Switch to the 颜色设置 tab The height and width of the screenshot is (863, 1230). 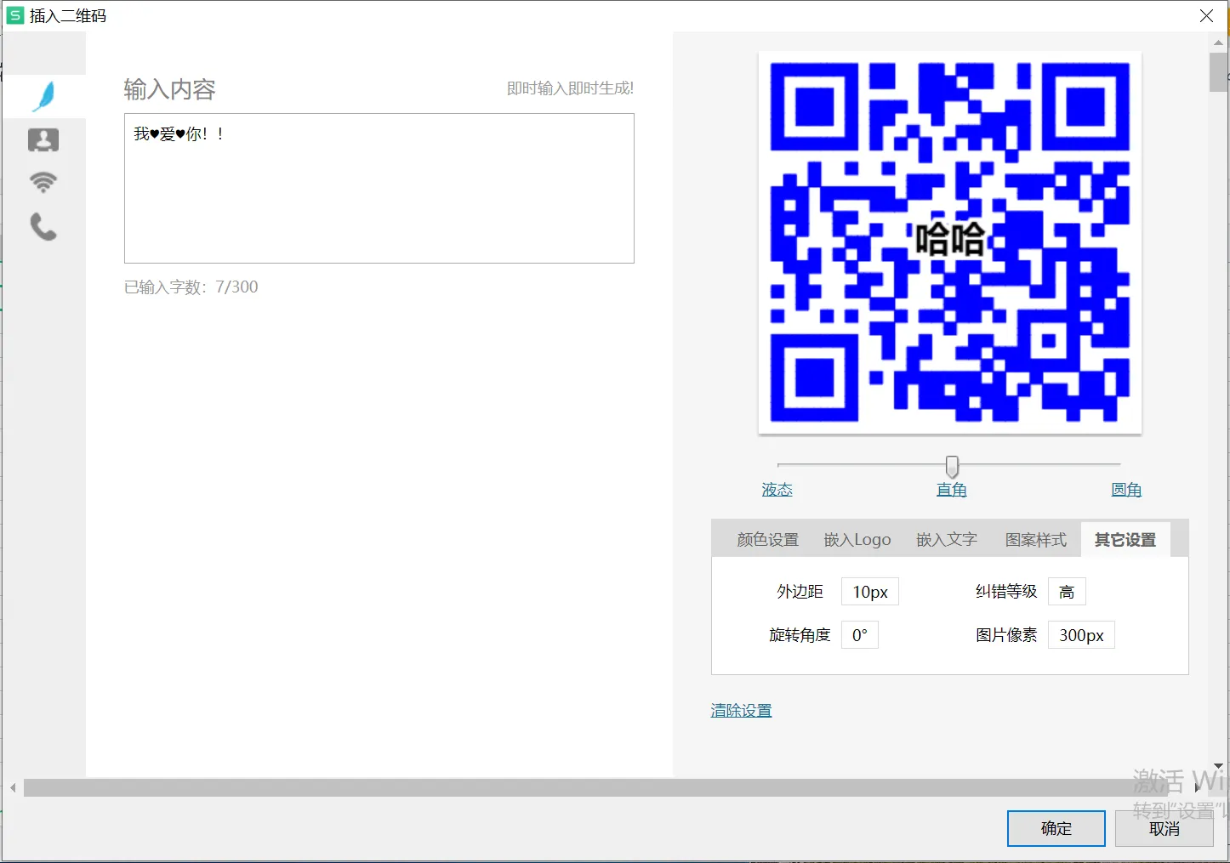[x=768, y=540]
